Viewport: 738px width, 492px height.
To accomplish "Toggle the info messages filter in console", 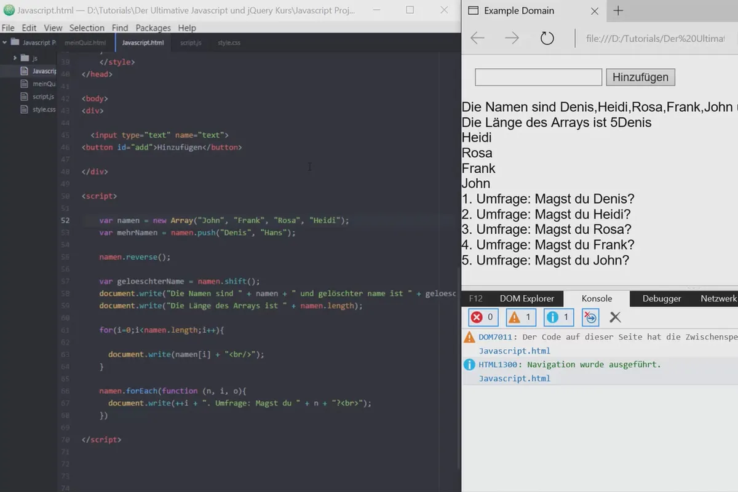I will tap(559, 317).
